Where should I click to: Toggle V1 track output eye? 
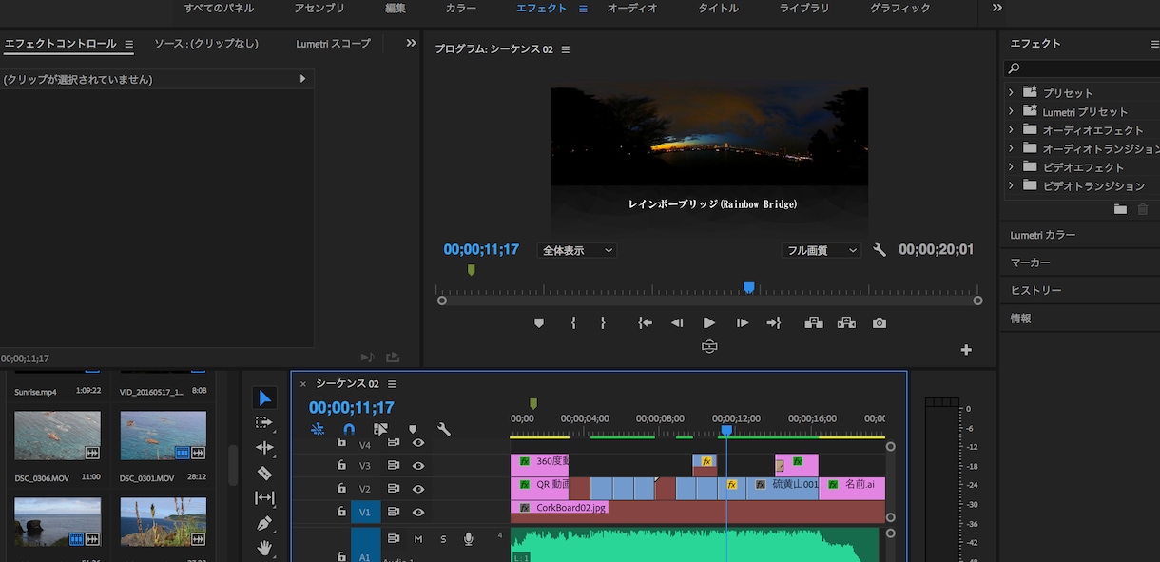(417, 512)
